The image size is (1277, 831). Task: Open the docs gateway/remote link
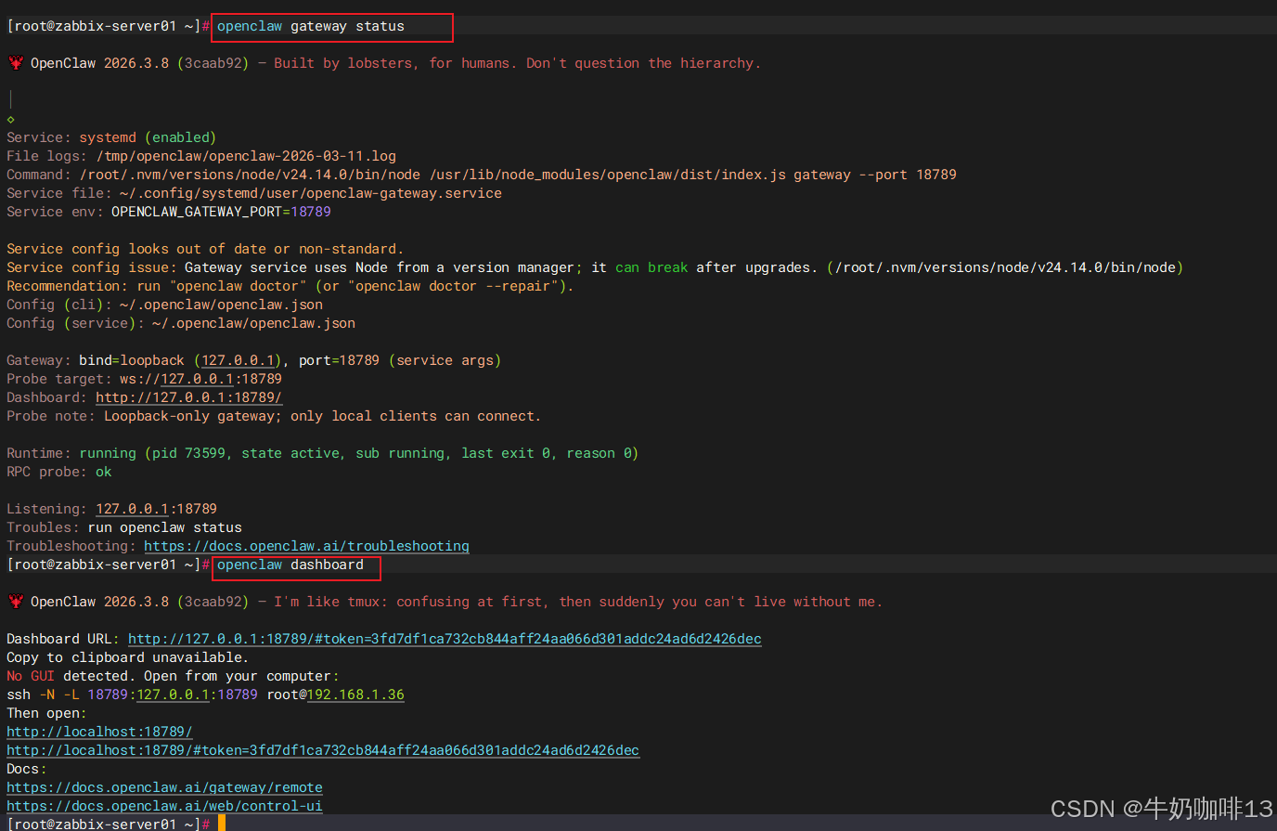[x=164, y=787]
